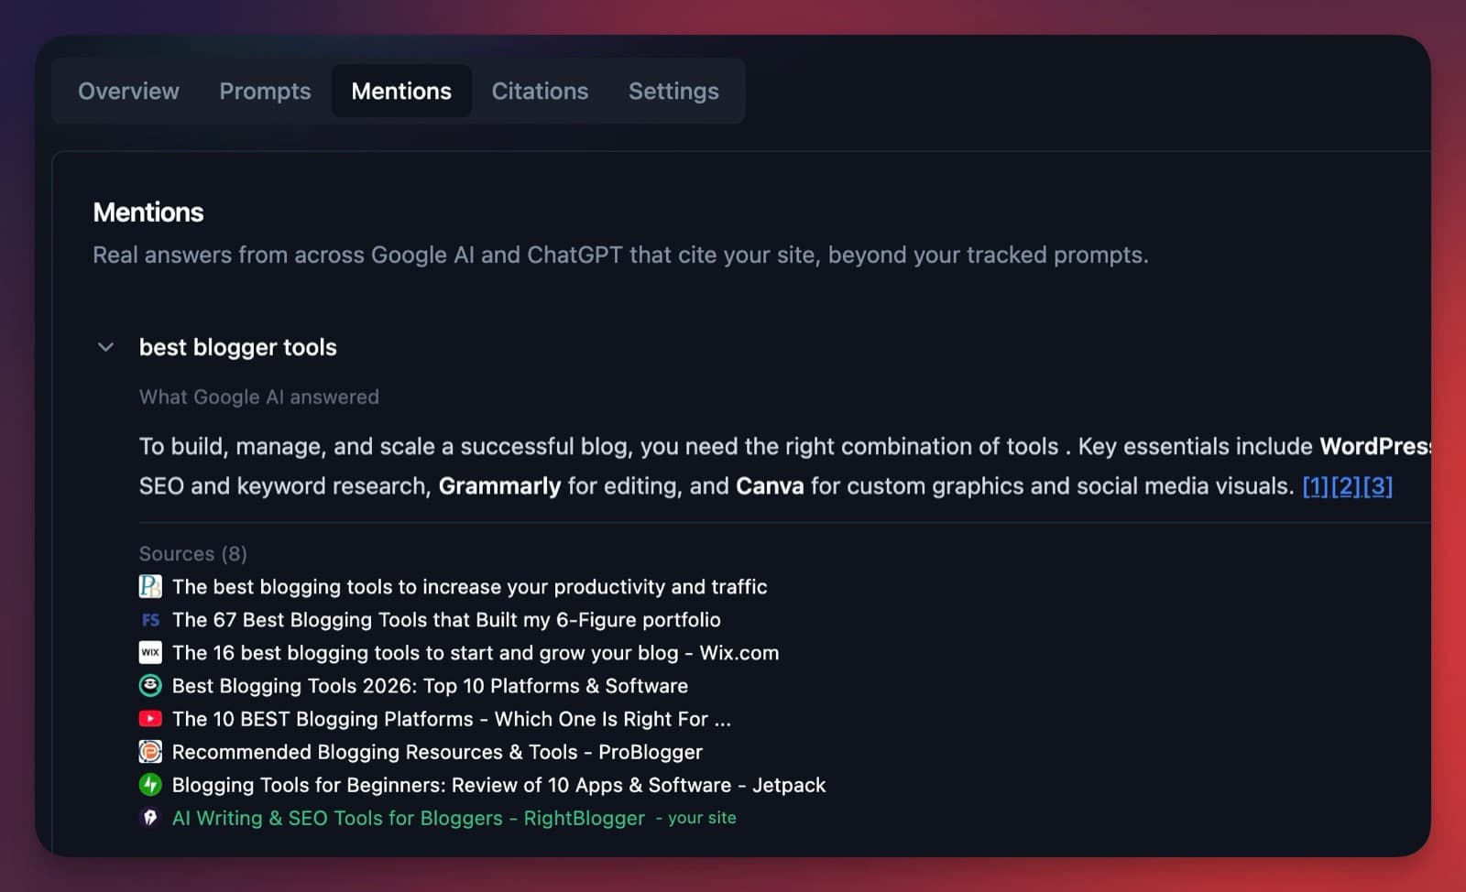The image size is (1466, 892).
Task: Click favicon of Best Blogging Tools 2026 source
Action: tap(150, 685)
